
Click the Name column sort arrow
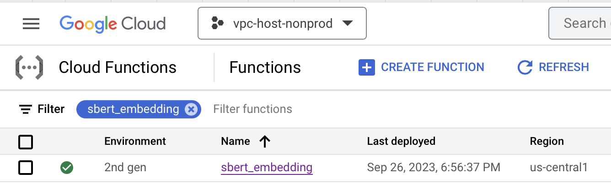265,141
